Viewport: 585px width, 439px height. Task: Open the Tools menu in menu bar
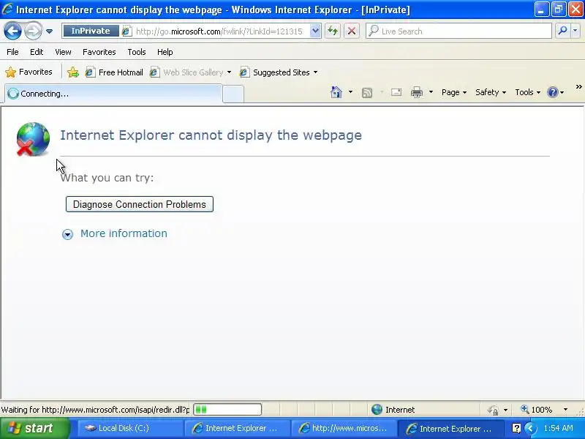coord(137,52)
